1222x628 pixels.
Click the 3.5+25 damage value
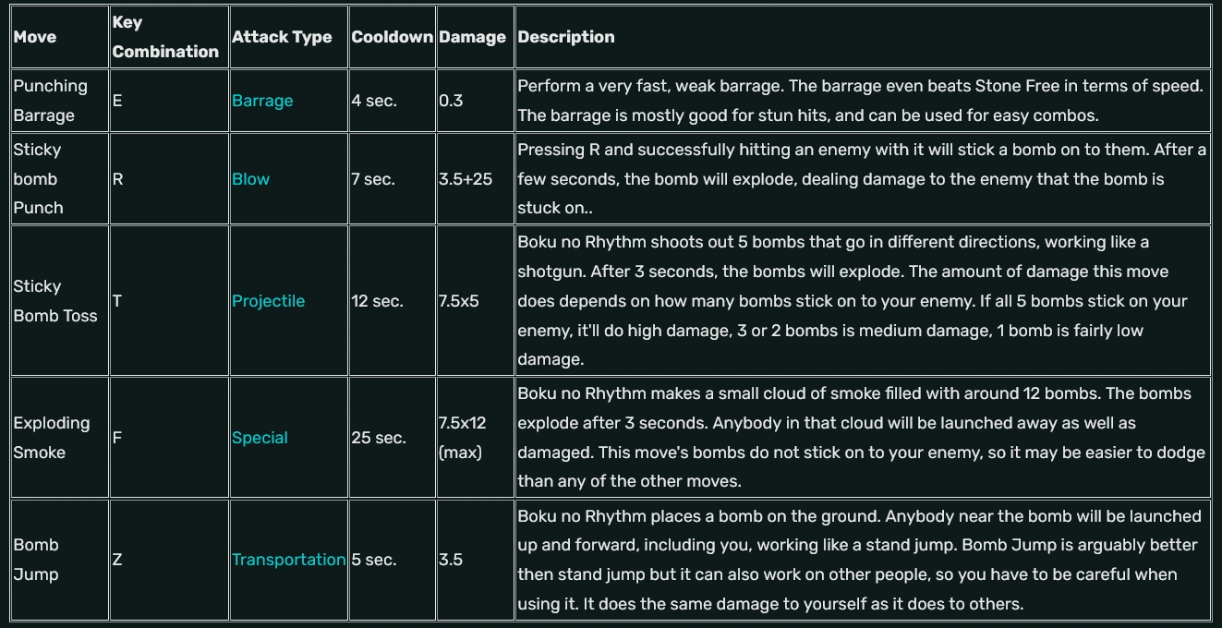(x=466, y=179)
